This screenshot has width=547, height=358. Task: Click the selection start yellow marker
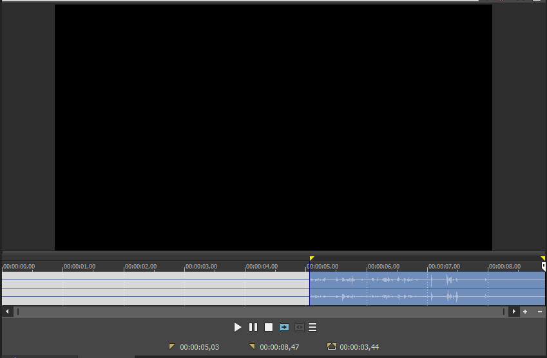(312, 258)
